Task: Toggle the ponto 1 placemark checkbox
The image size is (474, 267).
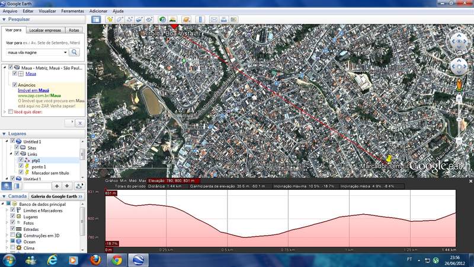Action: [21, 167]
